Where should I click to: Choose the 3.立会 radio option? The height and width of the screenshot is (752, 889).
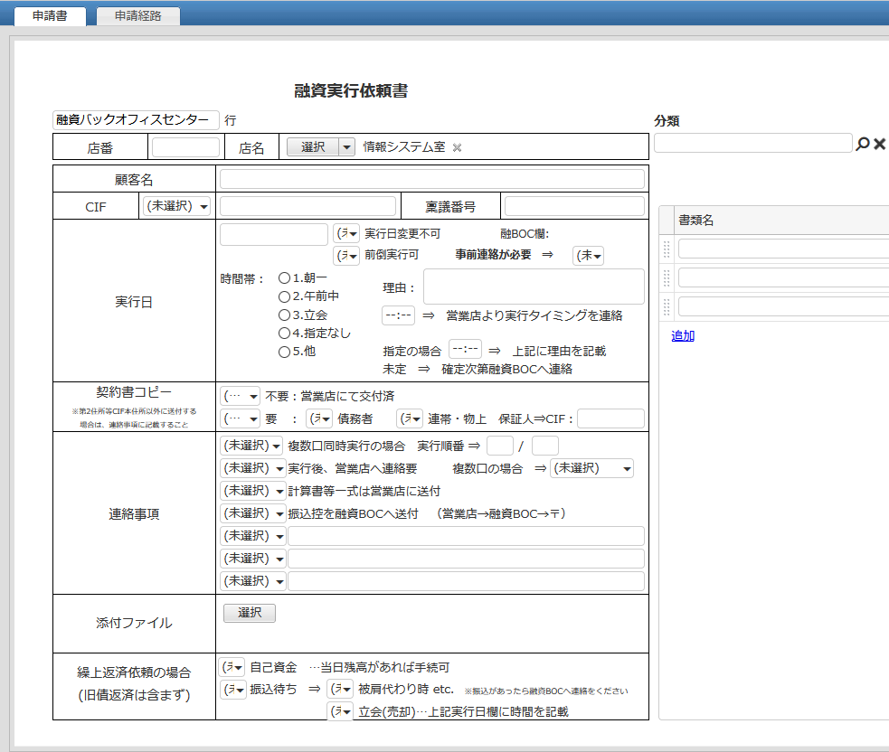[x=284, y=315]
